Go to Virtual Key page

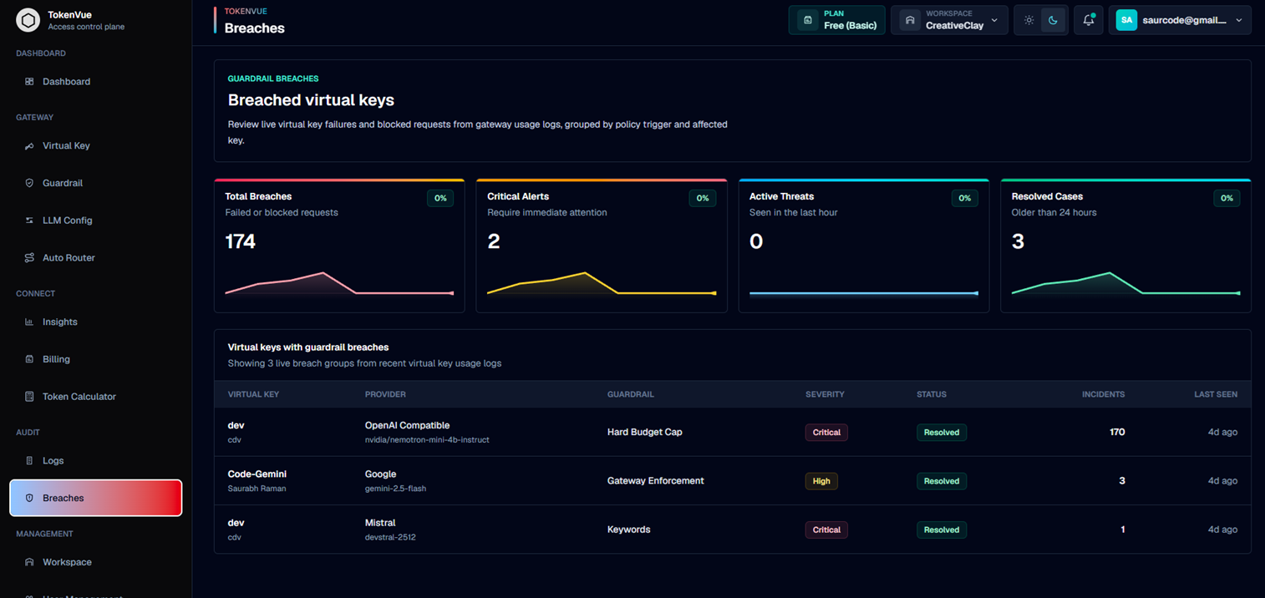pos(95,146)
